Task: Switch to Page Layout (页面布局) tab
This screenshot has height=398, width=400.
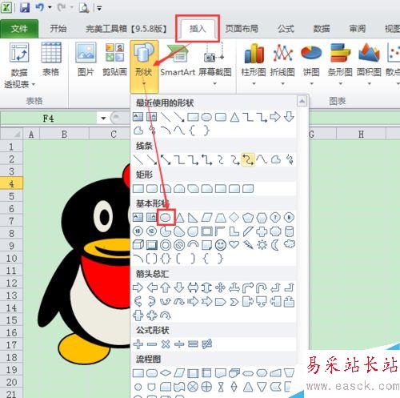Action: tap(242, 29)
